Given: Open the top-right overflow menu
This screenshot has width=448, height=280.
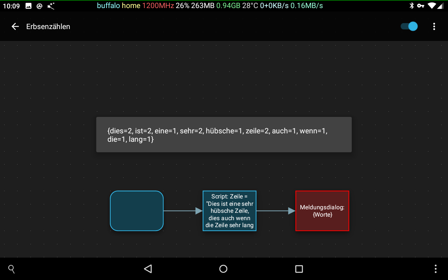Looking at the screenshot, I should click(434, 26).
